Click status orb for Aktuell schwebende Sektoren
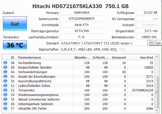The image size is (162, 114). tap(5, 99)
